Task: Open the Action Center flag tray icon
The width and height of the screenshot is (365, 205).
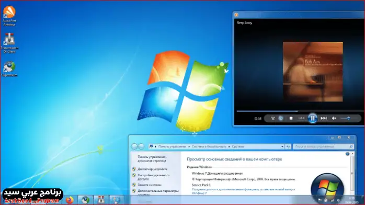Action: (320, 200)
